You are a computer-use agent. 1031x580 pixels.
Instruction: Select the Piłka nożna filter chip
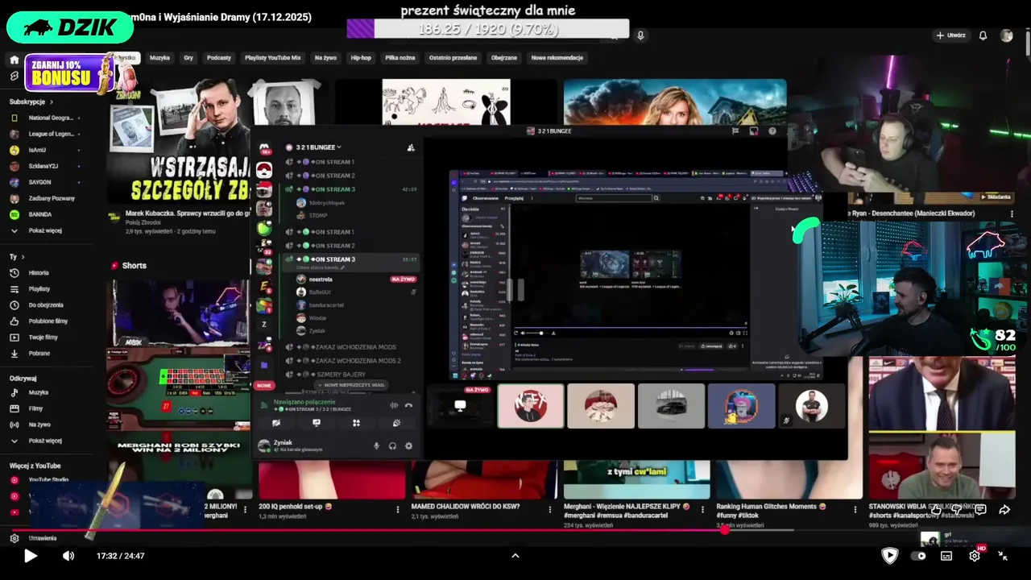[400, 58]
